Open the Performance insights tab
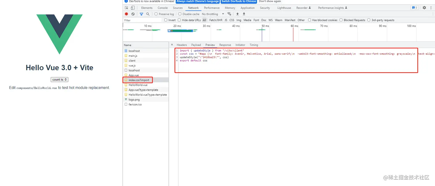435x186 pixels. point(333,8)
